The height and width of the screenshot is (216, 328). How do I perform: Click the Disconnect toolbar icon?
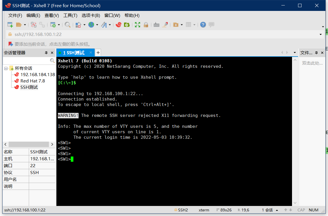33,25
